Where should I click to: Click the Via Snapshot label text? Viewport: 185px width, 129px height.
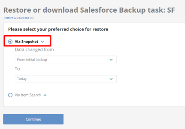pyautogui.click(x=26, y=42)
